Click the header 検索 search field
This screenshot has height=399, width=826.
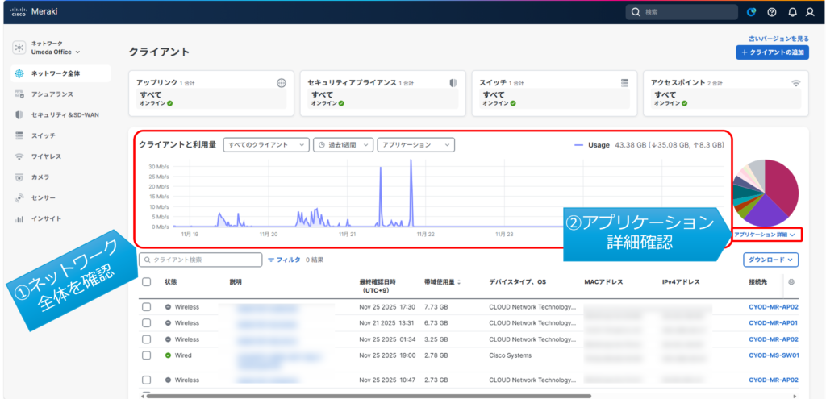pyautogui.click(x=682, y=12)
